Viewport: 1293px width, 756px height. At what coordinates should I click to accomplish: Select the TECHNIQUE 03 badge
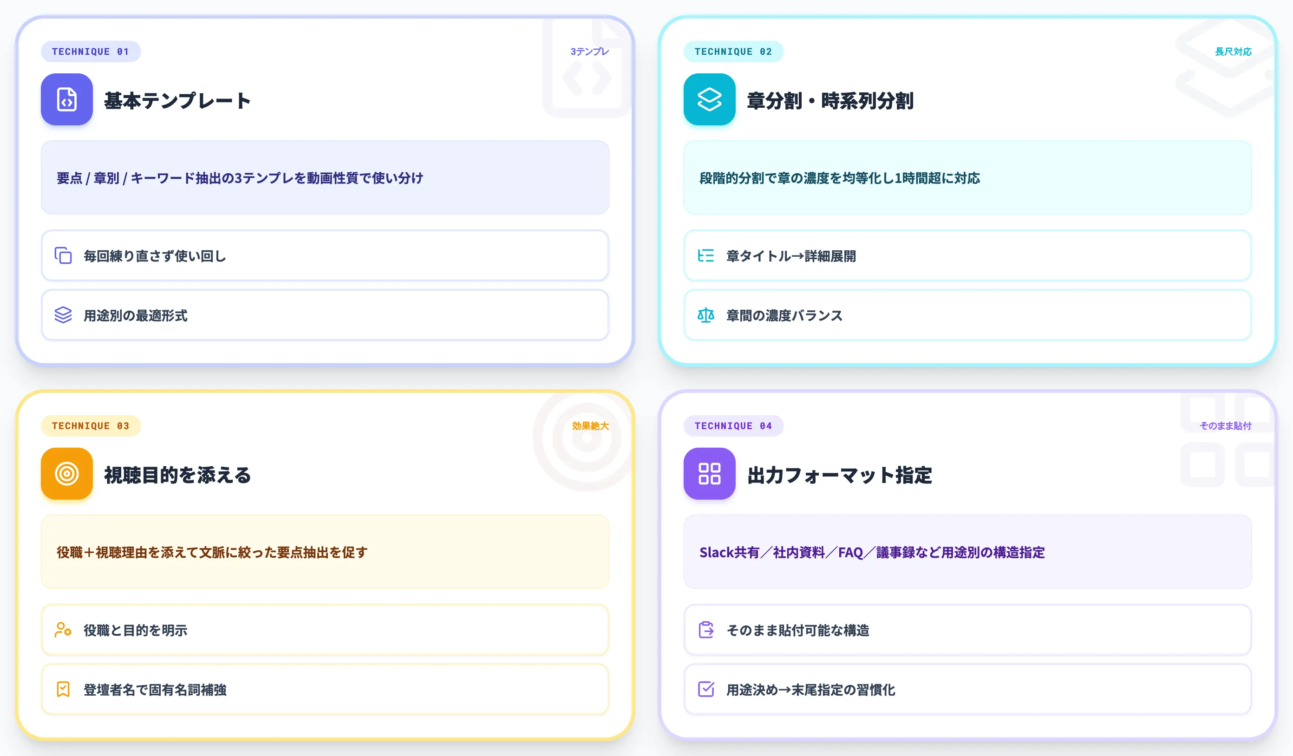pyautogui.click(x=91, y=426)
